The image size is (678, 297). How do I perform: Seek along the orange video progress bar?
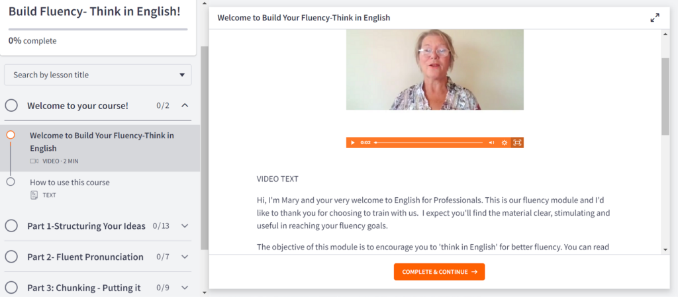[x=428, y=142]
